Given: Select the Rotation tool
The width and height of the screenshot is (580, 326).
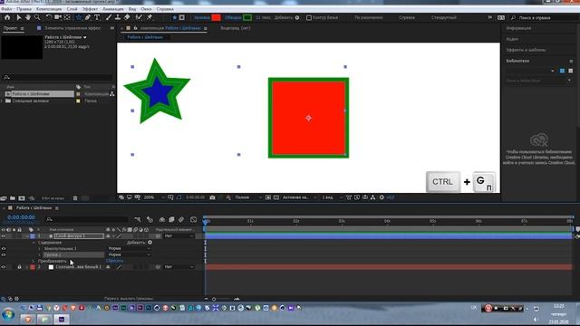Looking at the screenshot, I should (48, 17).
